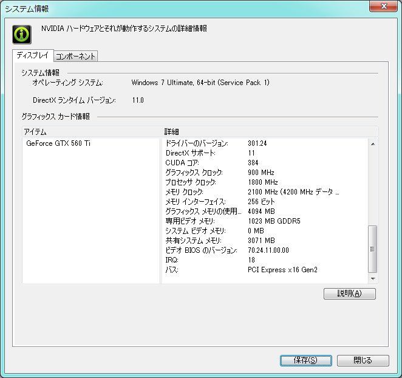
Task: Open the 説明(A) button
Action: click(x=349, y=294)
